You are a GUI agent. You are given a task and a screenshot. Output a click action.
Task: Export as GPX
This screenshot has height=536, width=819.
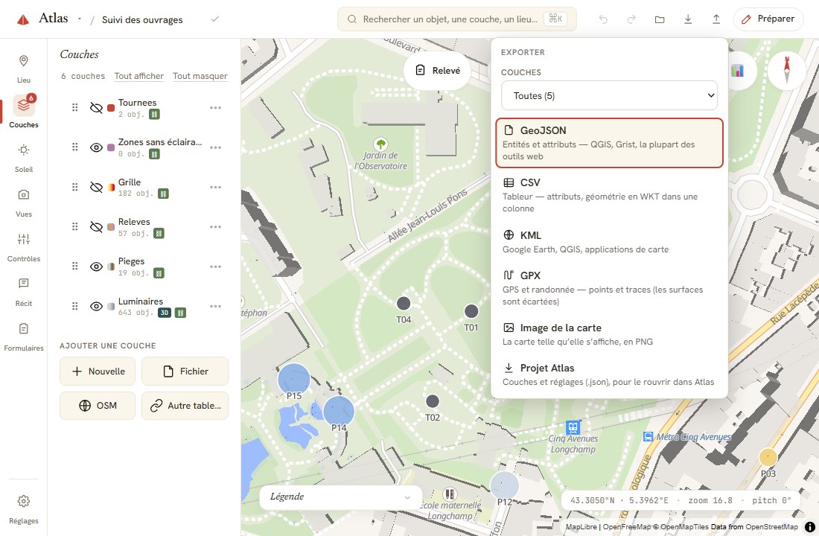(x=609, y=288)
